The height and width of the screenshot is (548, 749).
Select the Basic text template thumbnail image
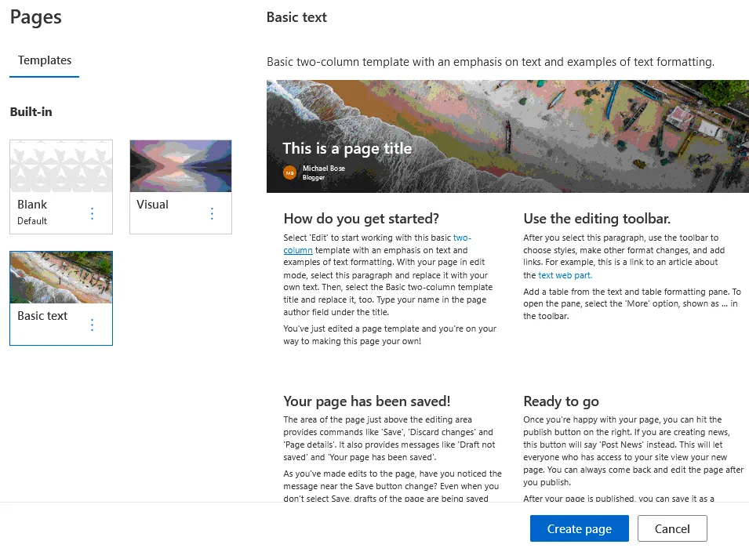point(61,278)
